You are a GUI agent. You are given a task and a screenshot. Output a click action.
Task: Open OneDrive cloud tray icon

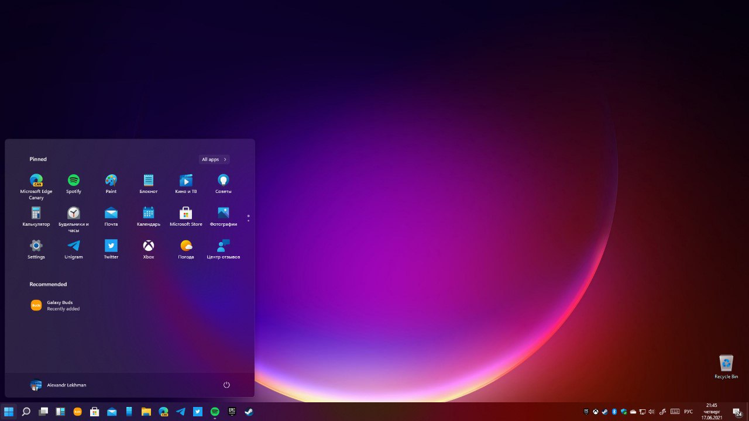633,412
